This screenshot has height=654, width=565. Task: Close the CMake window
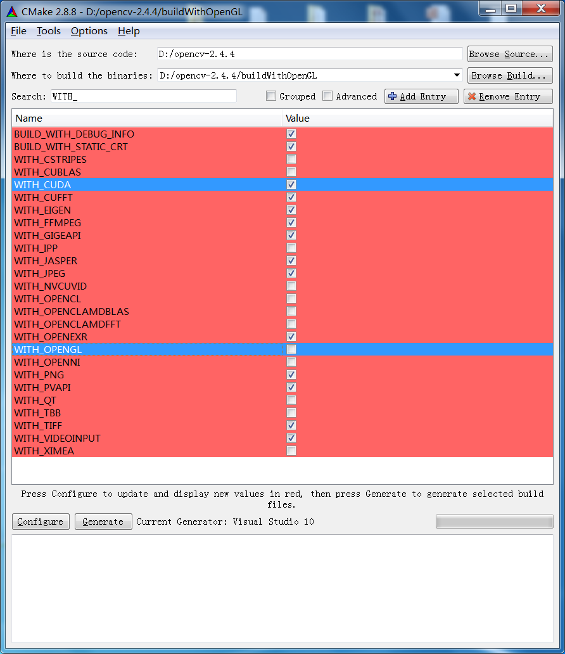[x=540, y=9]
